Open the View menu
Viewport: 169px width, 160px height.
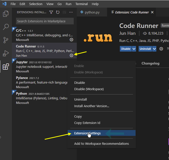point(50,4)
